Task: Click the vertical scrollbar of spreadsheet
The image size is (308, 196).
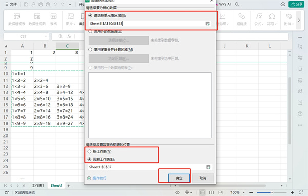Action: point(290,111)
